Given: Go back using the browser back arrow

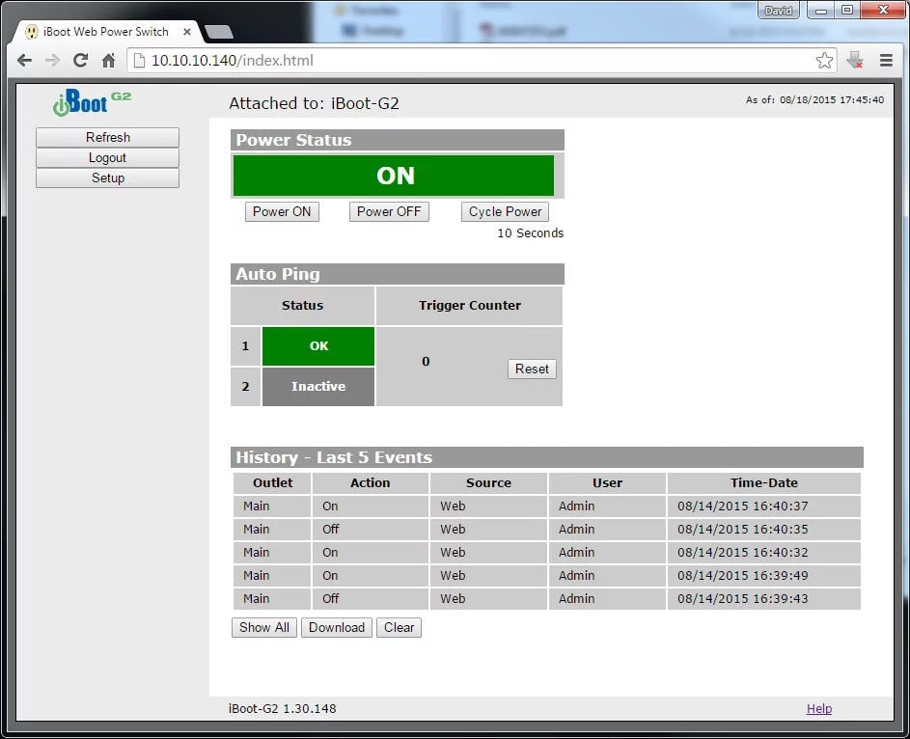Looking at the screenshot, I should 24,61.
